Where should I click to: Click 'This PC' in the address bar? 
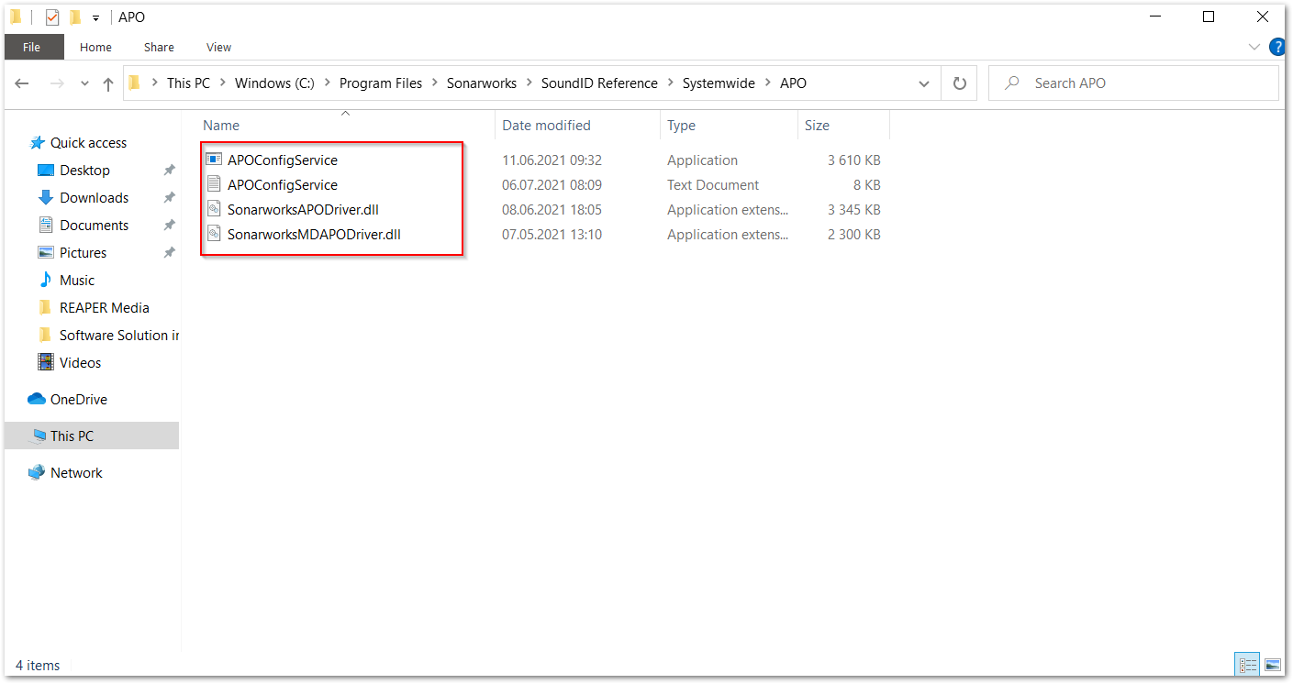point(188,83)
